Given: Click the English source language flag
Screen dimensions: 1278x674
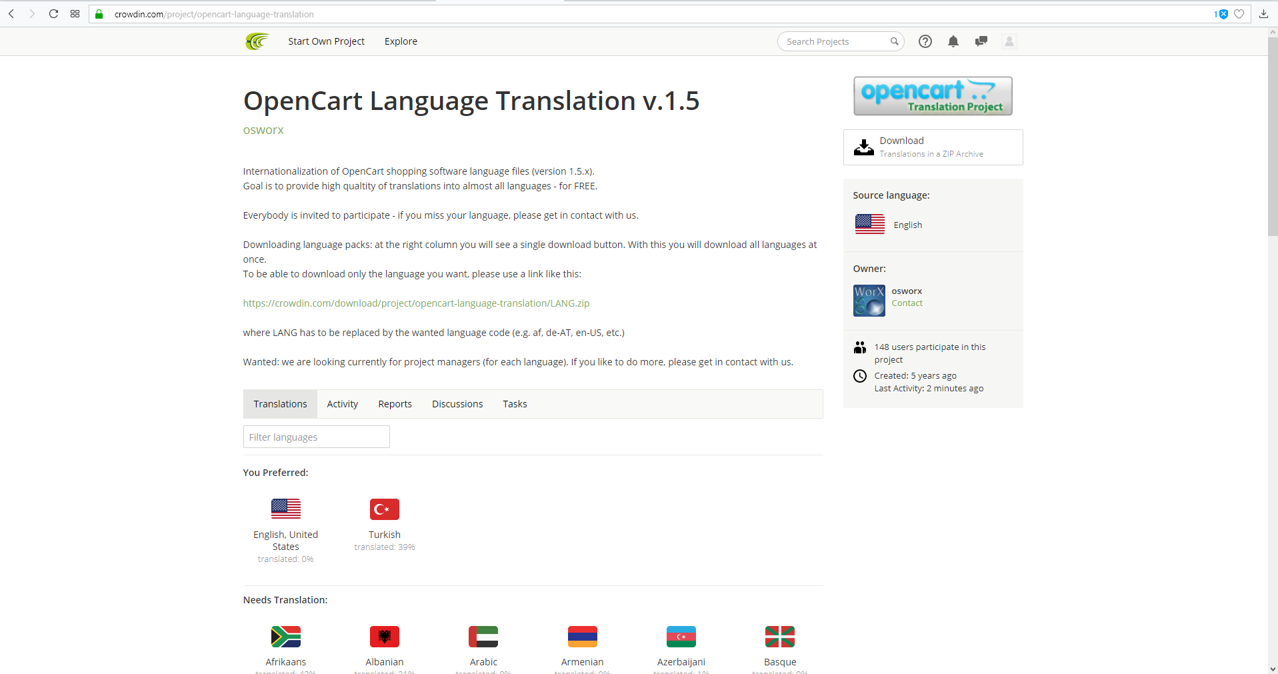Looking at the screenshot, I should pyautogui.click(x=869, y=224).
